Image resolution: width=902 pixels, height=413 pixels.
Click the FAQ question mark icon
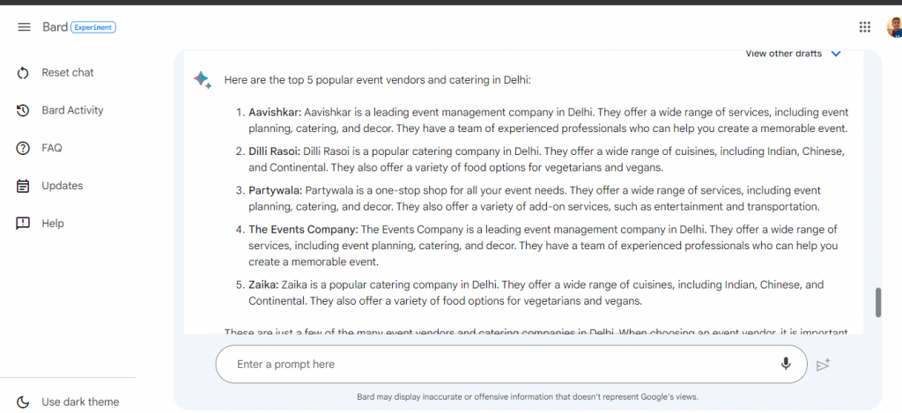click(23, 149)
